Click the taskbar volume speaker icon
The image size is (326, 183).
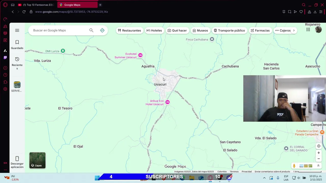(x=299, y=178)
